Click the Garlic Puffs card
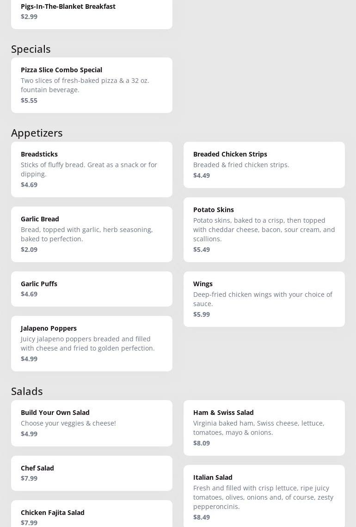356x527 pixels. click(92, 289)
